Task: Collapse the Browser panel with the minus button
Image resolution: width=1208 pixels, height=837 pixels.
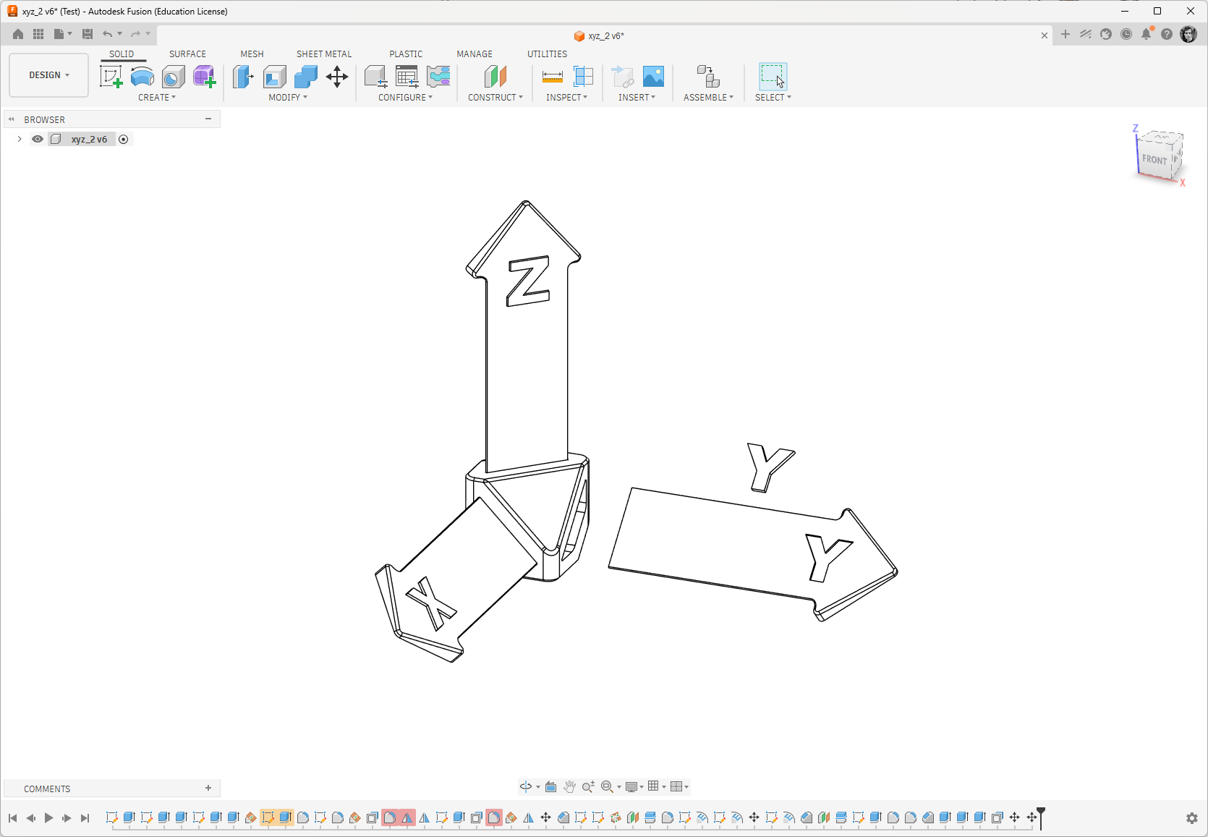Action: point(208,119)
